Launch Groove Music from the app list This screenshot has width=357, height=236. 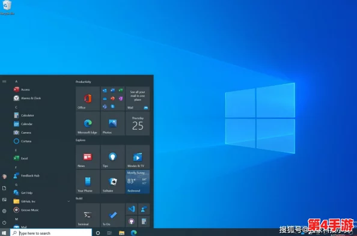(41, 210)
